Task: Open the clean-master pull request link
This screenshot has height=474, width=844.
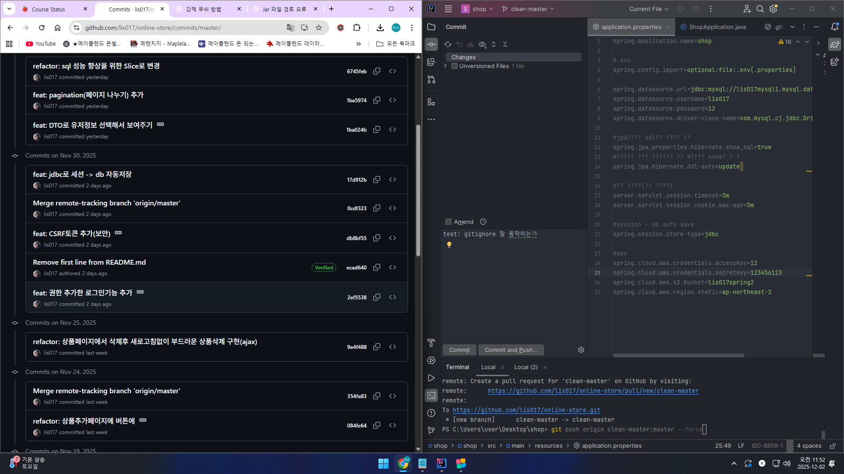Action: (x=593, y=391)
